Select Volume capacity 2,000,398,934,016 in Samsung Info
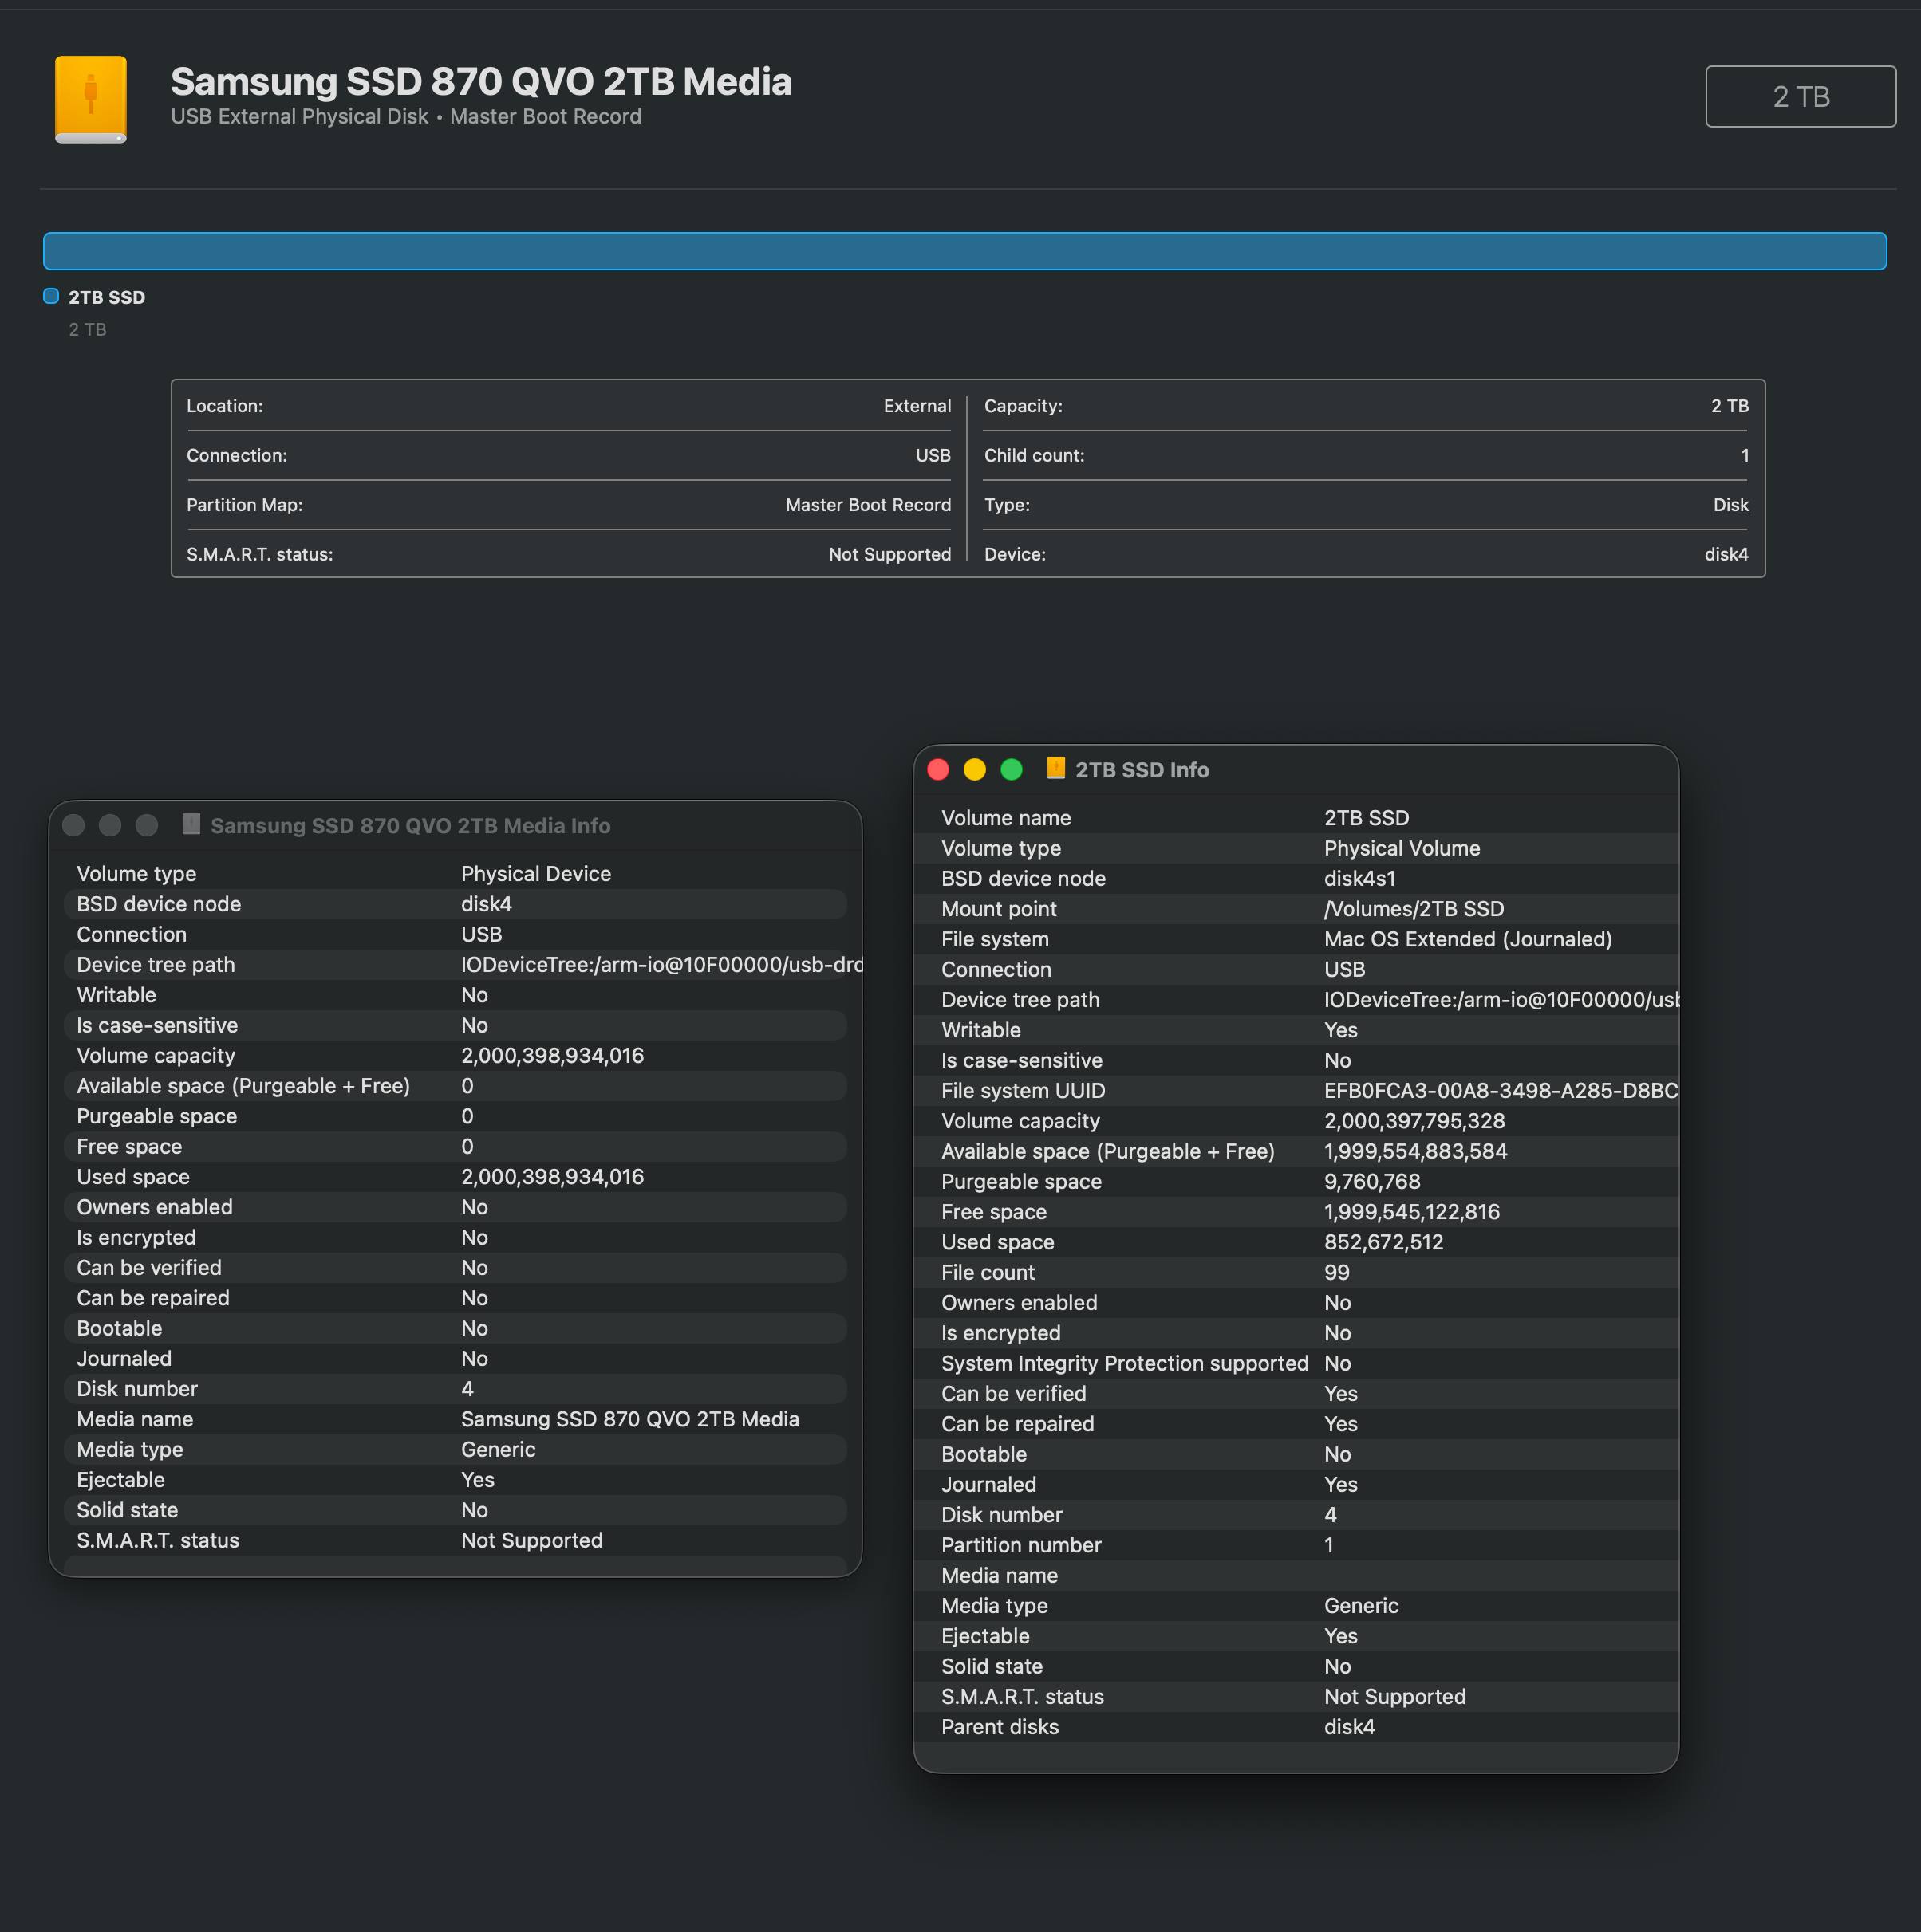The height and width of the screenshot is (1932, 1921). (552, 1056)
